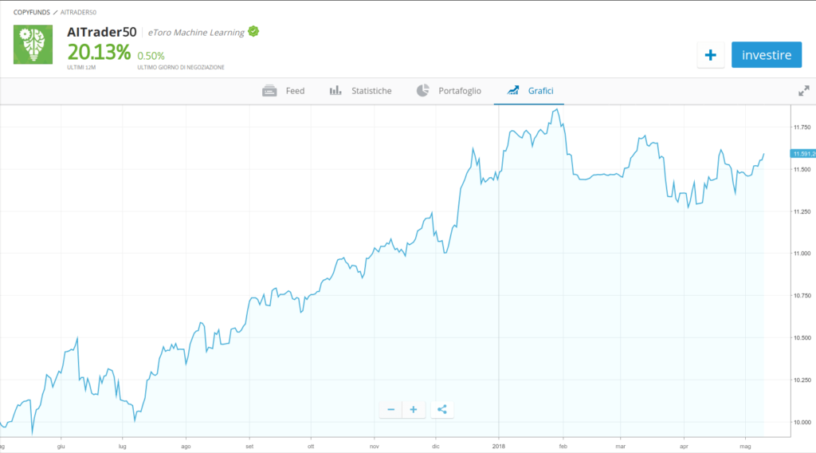
Task: Click the AITrader50 fund title
Action: coord(102,32)
